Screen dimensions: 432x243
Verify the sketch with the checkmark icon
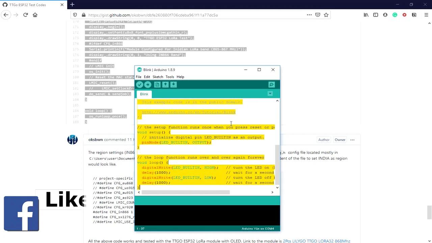[140, 84]
